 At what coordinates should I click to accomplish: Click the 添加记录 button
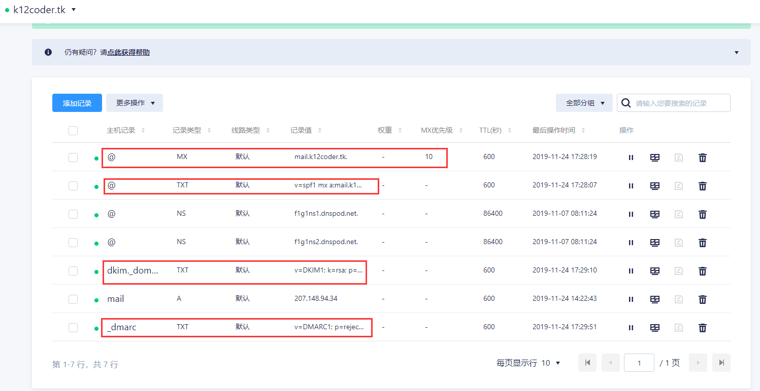pos(77,103)
